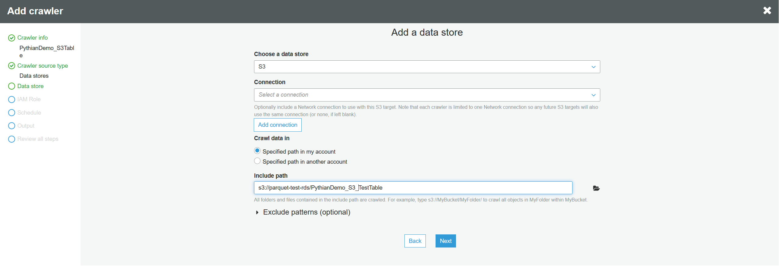Image resolution: width=779 pixels, height=267 pixels.
Task: Click the IAM Role step circle icon
Action: (x=12, y=99)
